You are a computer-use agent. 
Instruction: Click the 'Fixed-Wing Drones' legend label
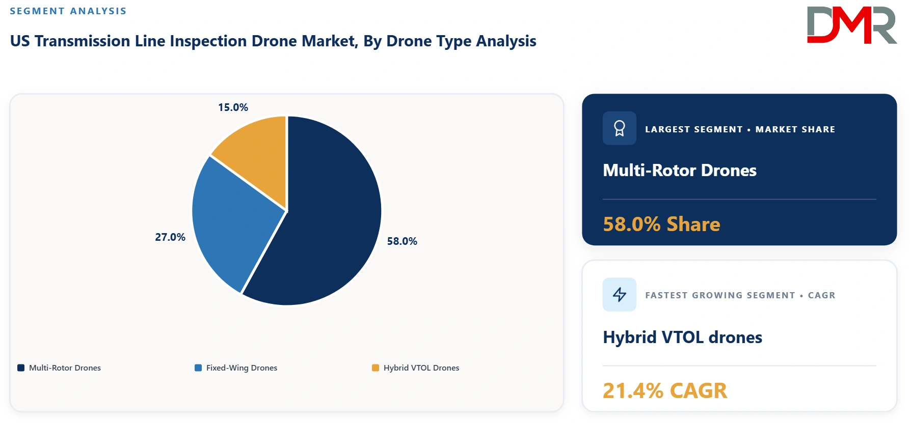click(x=242, y=368)
